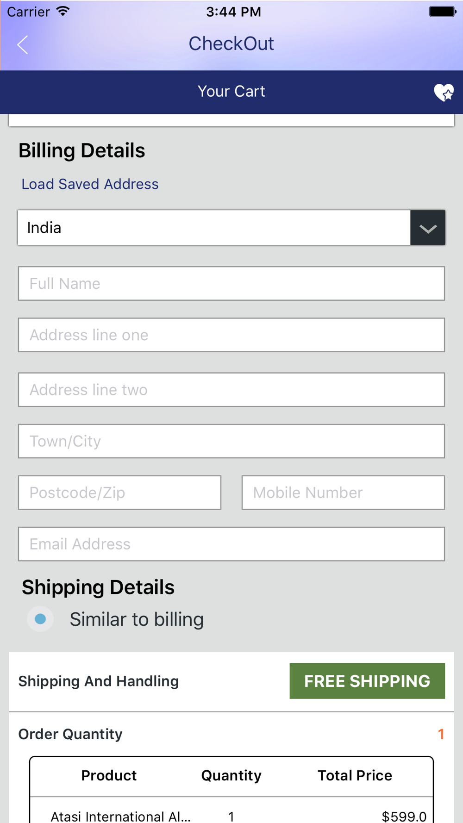Tap the Order Quantity count
This screenshot has width=463, height=823.
coord(441,734)
